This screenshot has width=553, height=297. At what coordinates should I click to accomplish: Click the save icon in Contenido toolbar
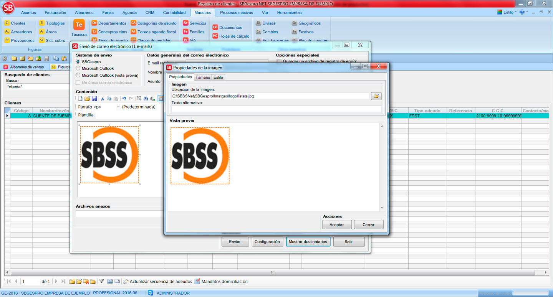94,99
